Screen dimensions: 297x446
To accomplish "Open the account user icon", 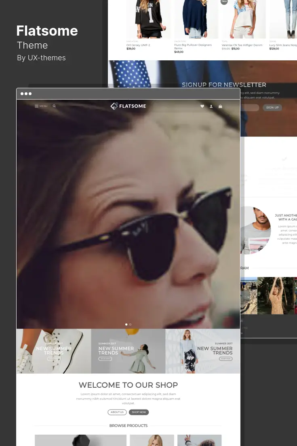I will click(x=211, y=106).
